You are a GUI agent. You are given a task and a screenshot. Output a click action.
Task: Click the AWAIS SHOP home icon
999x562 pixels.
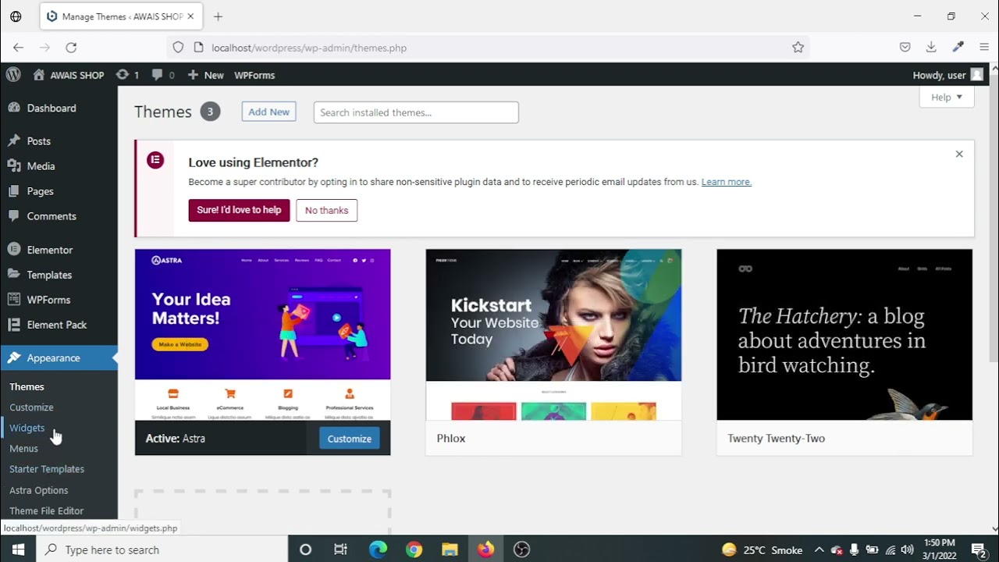[39, 75]
